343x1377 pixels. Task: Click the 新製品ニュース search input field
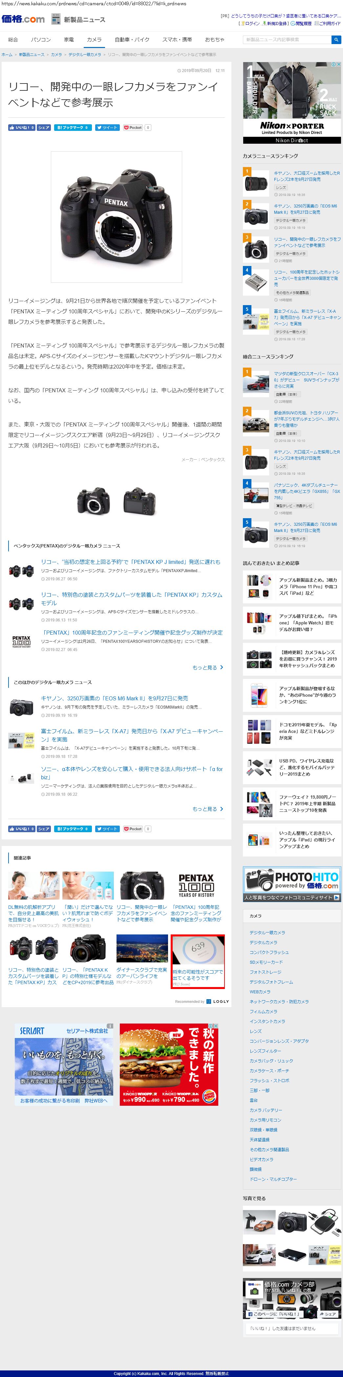click(x=287, y=39)
